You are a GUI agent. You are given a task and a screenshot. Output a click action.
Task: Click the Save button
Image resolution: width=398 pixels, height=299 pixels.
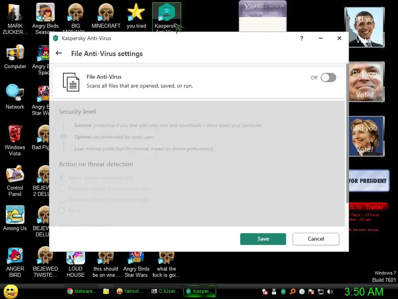(x=263, y=239)
